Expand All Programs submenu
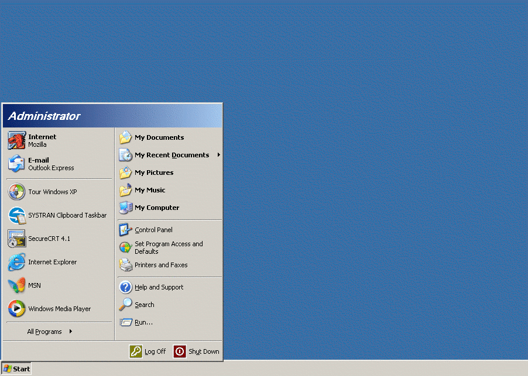The image size is (528, 376). [50, 332]
